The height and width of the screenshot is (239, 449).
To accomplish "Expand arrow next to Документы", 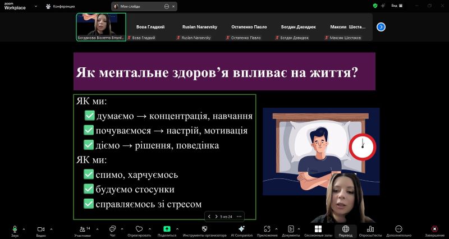I will tap(299, 229).
